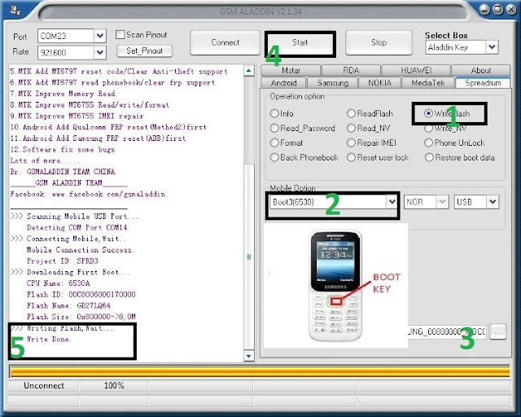
Task: Select the ReadFlash radio button
Action: (x=351, y=113)
